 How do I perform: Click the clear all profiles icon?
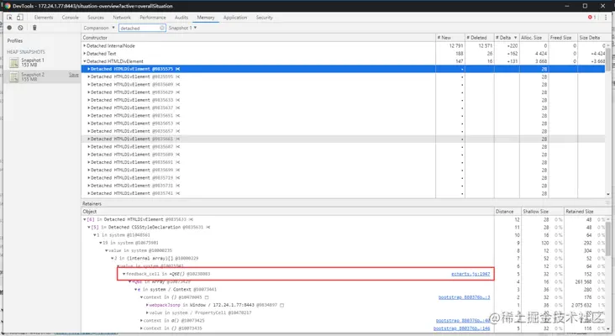click(x=20, y=28)
